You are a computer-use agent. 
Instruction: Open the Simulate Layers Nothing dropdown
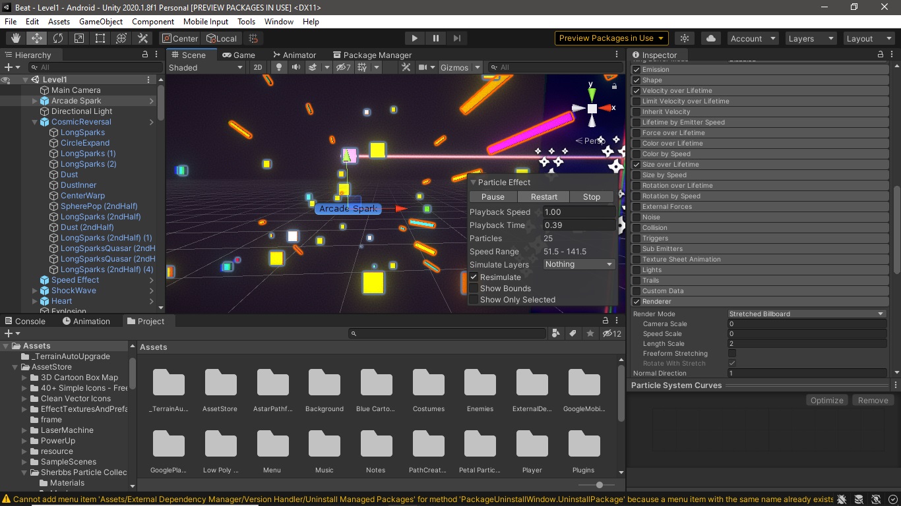(579, 264)
